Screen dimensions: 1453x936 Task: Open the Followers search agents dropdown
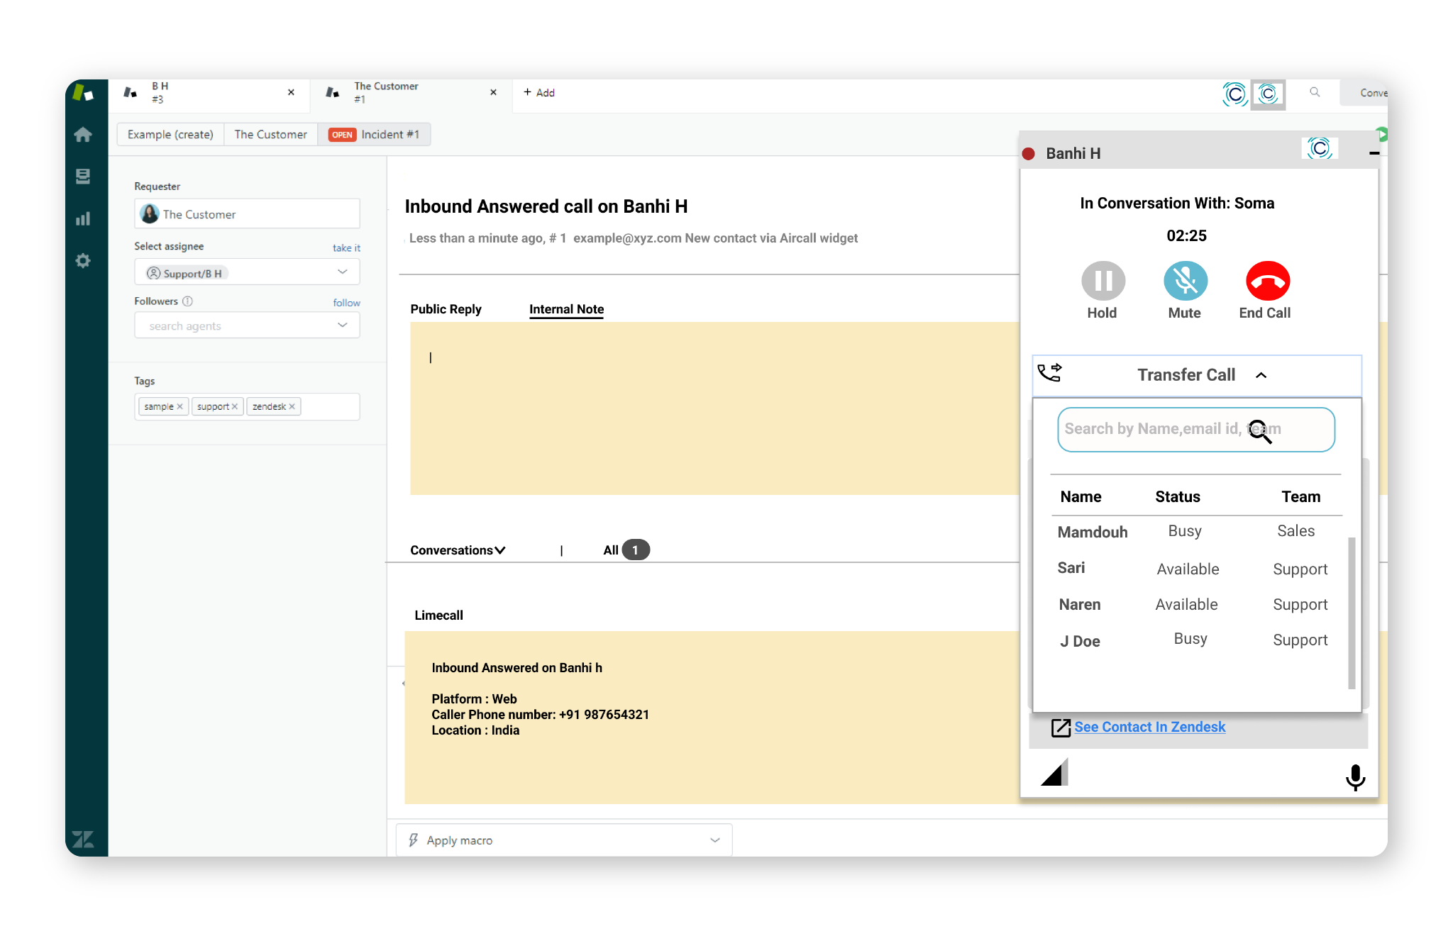(x=247, y=325)
